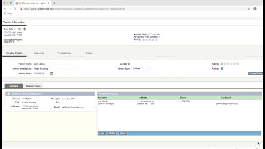Select Joe Mozart row in Vendor Addresses
The width and height of the screenshot is (265, 149).
point(179,102)
